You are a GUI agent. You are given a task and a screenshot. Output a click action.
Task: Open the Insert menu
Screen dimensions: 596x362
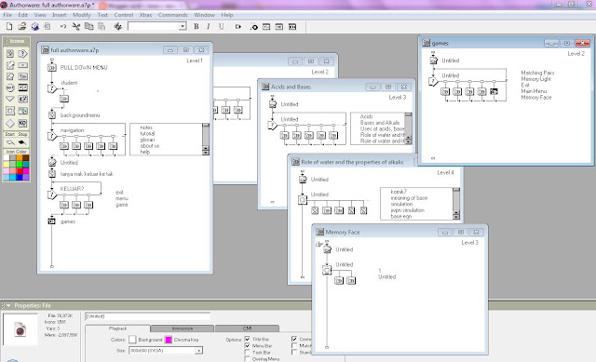point(60,15)
